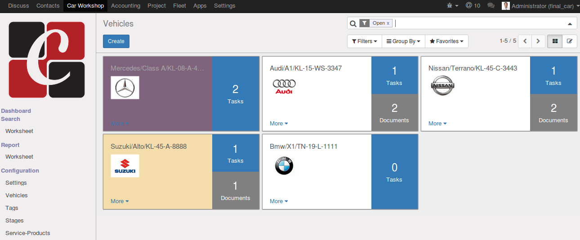Click the Mercedes logo thumbnail
This screenshot has height=240, width=580.
(x=125, y=88)
